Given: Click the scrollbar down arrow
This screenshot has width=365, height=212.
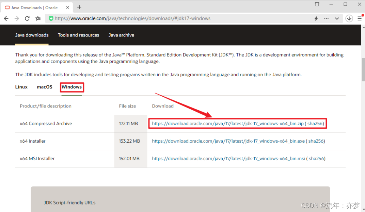Looking at the screenshot, I should [x=363, y=209].
